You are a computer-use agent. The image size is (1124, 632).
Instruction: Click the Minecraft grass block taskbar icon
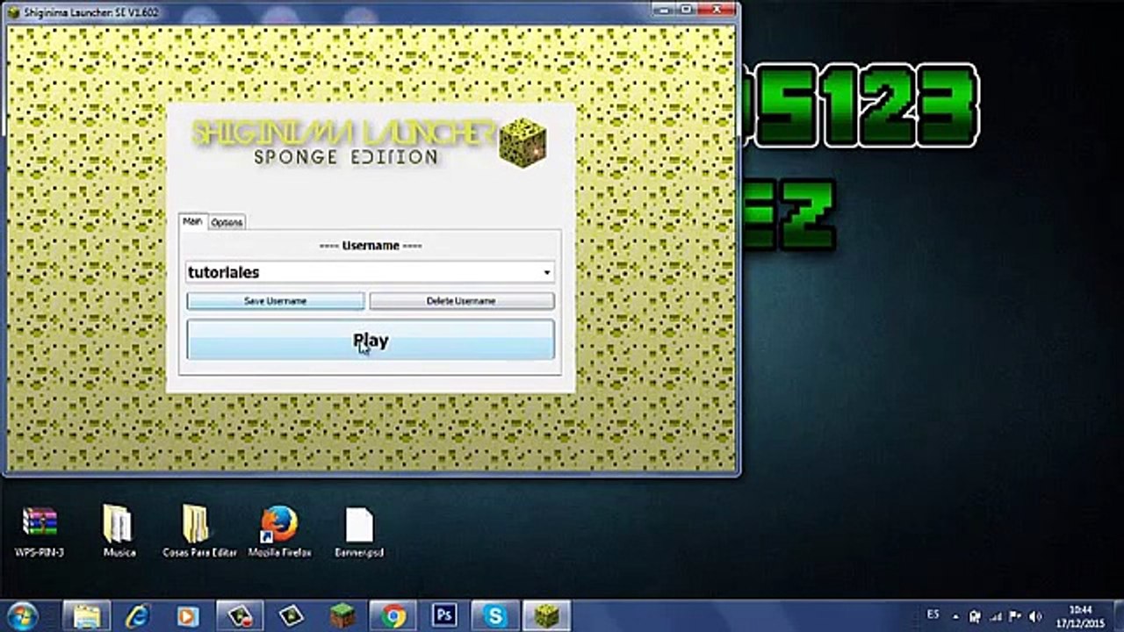(x=342, y=616)
